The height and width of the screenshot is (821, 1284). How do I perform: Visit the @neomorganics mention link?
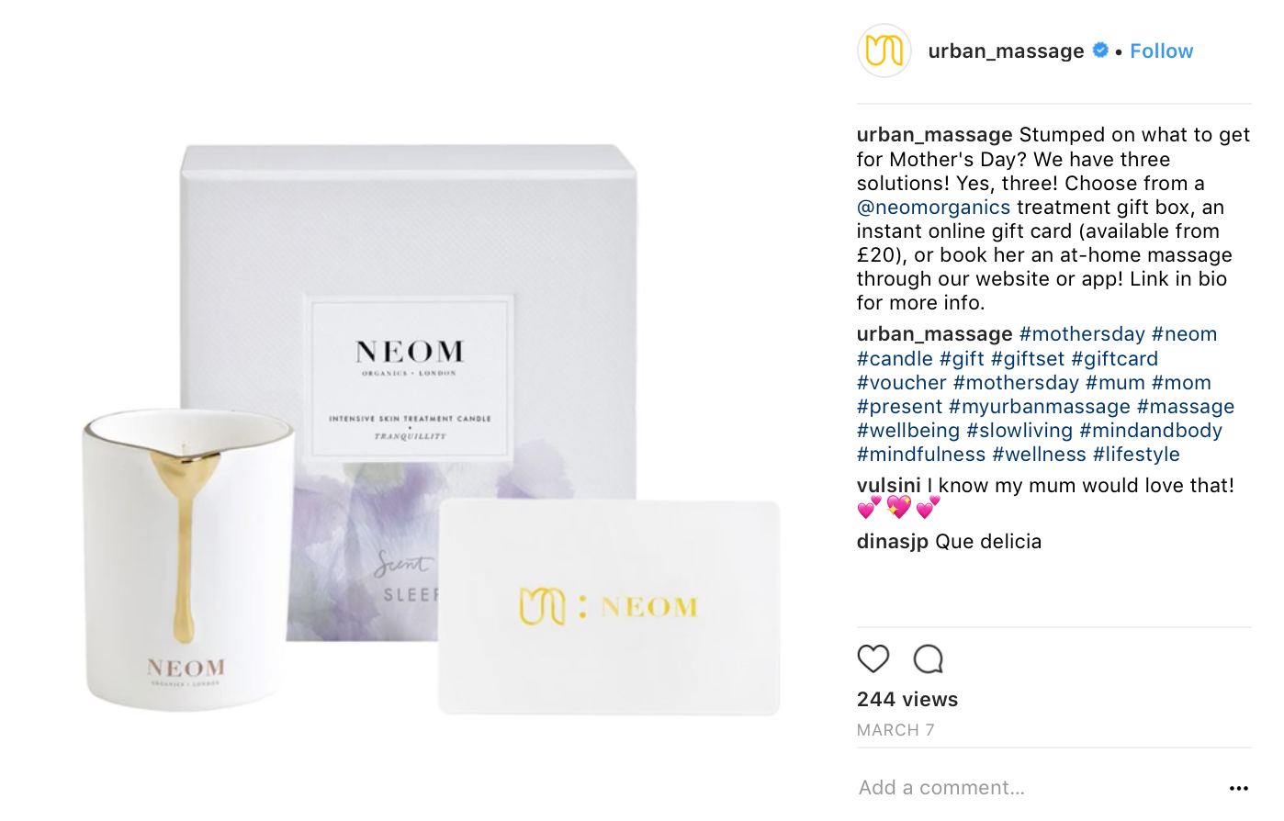coord(933,208)
